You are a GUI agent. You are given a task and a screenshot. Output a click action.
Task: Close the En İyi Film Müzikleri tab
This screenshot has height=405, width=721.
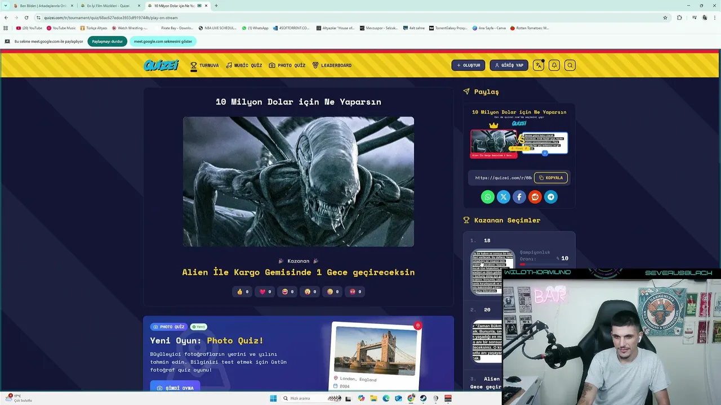click(139, 6)
